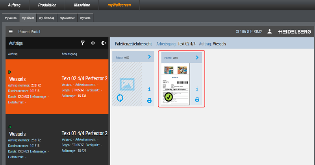Show info for Palette 0002
The width and height of the screenshot is (315, 165).
(x=196, y=89)
